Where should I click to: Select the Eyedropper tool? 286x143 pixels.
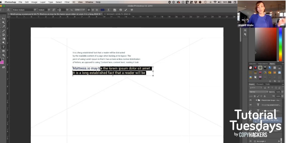(3, 27)
